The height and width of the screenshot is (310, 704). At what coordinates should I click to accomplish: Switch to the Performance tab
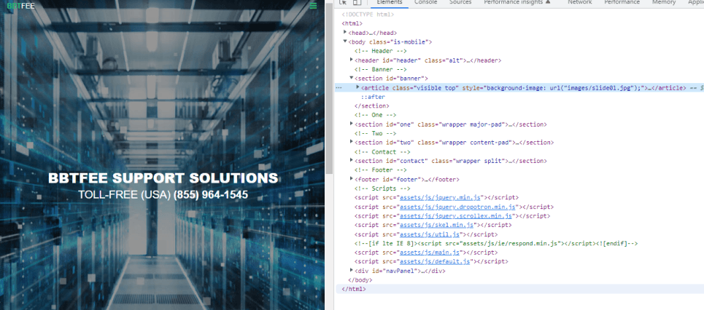click(x=622, y=2)
